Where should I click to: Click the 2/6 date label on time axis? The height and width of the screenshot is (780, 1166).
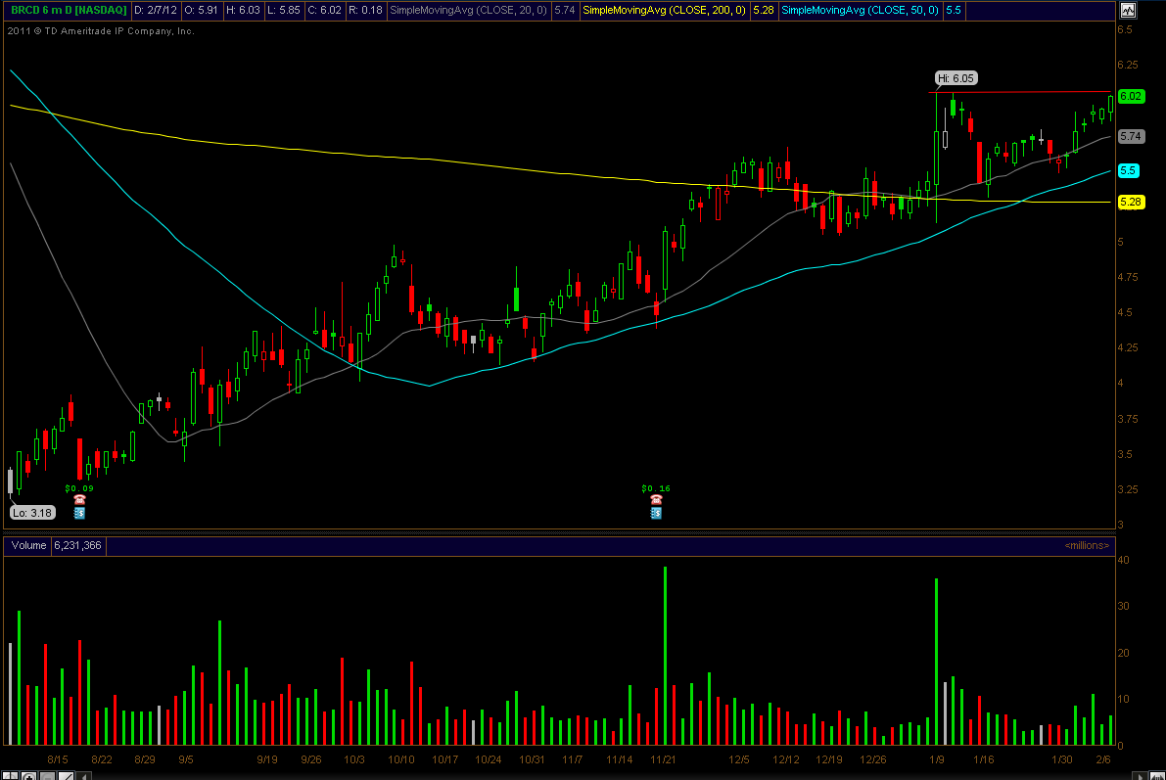click(x=1102, y=759)
